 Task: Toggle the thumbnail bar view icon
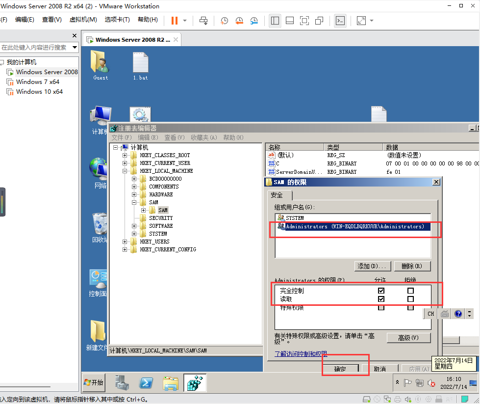[290, 21]
